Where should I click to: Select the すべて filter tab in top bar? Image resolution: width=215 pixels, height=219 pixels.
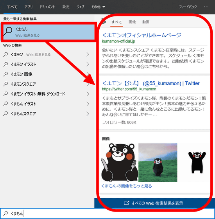click(x=12, y=7)
